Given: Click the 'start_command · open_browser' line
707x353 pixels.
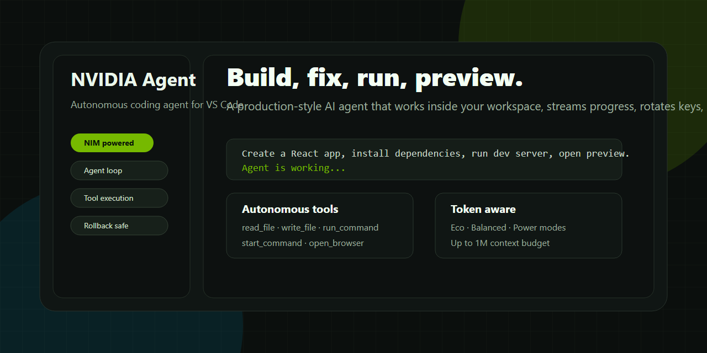Looking at the screenshot, I should pos(303,243).
